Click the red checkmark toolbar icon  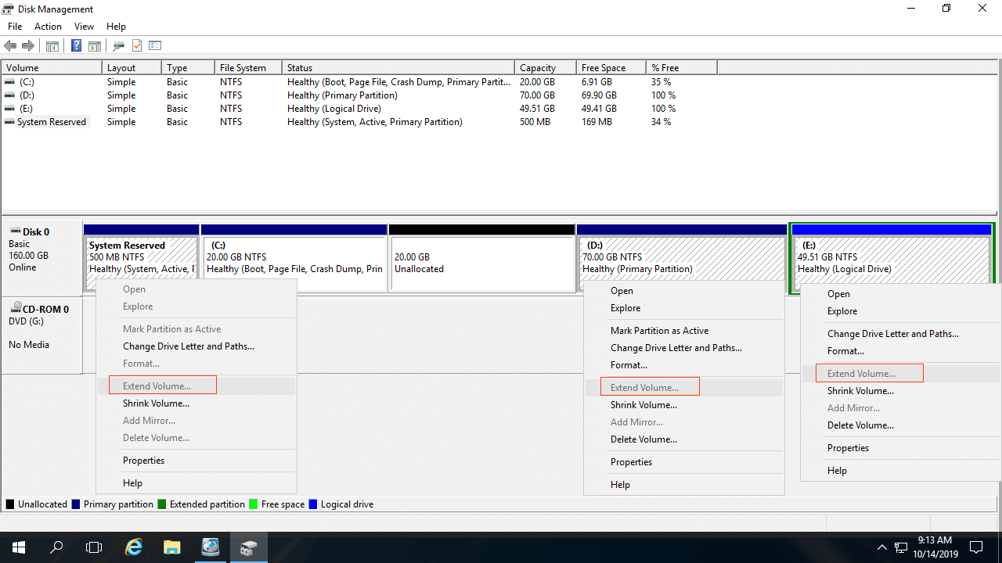[136, 45]
